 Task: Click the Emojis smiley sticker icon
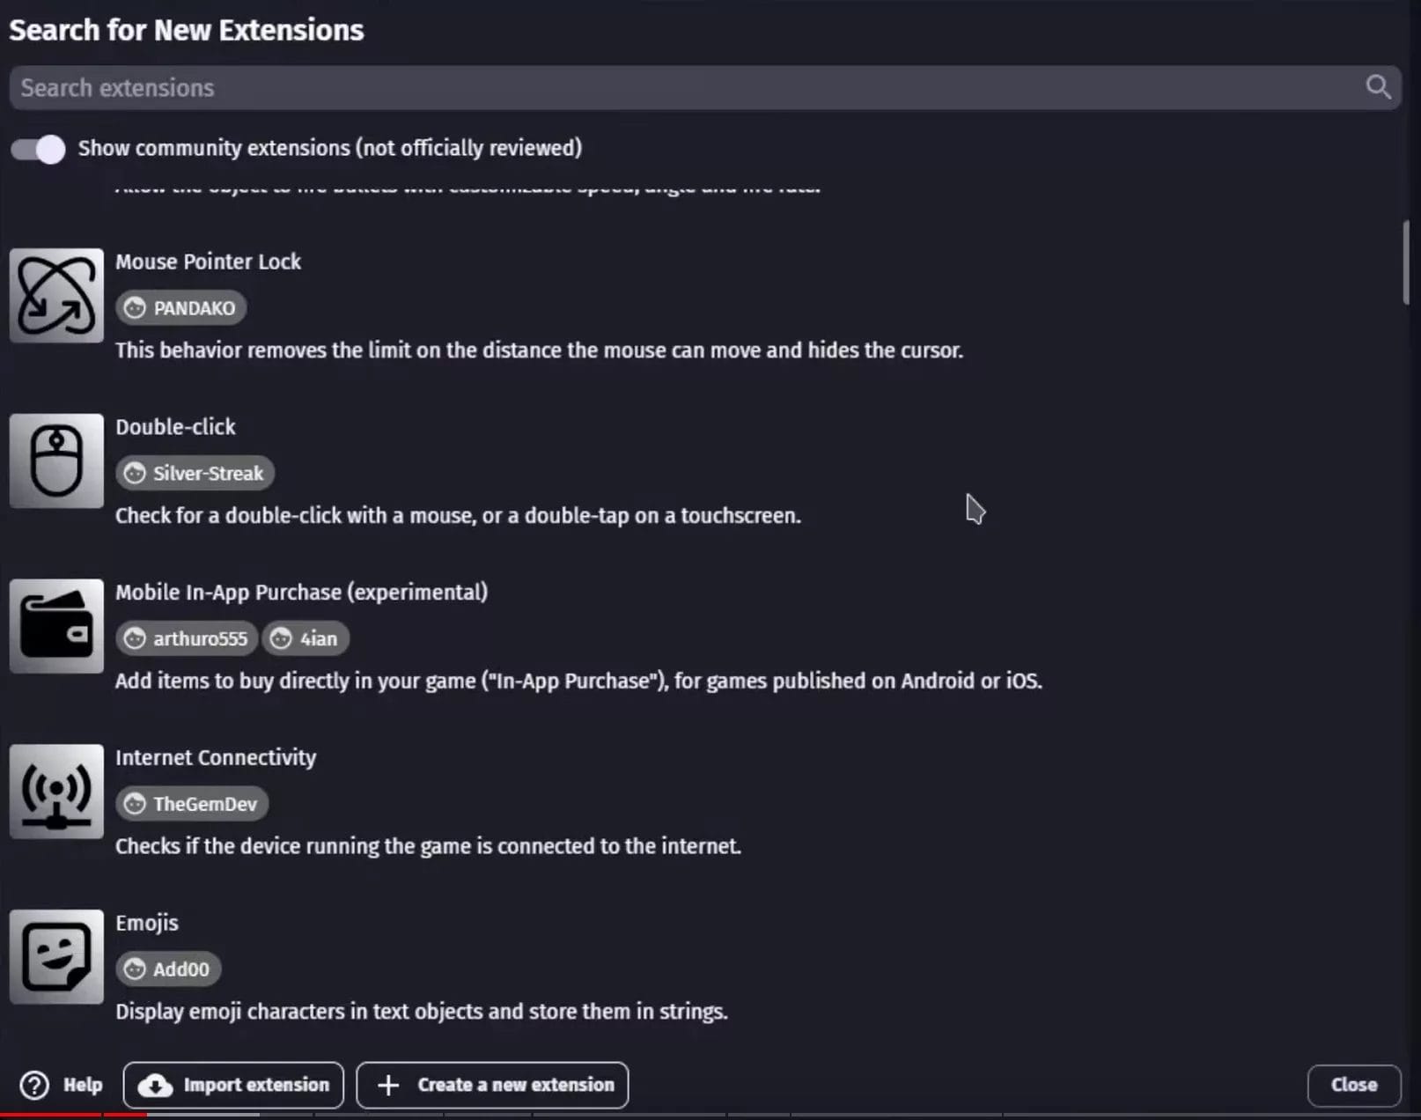click(55, 956)
